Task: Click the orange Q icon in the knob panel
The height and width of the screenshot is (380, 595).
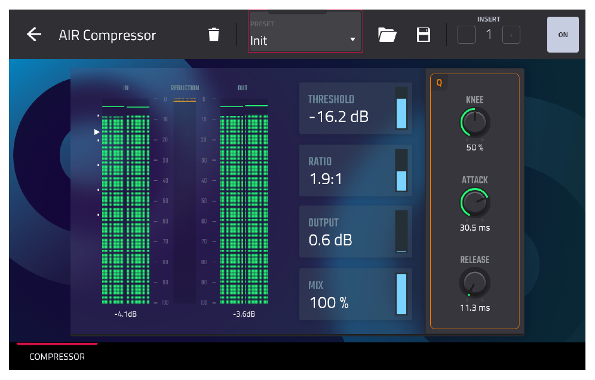Action: (x=439, y=83)
